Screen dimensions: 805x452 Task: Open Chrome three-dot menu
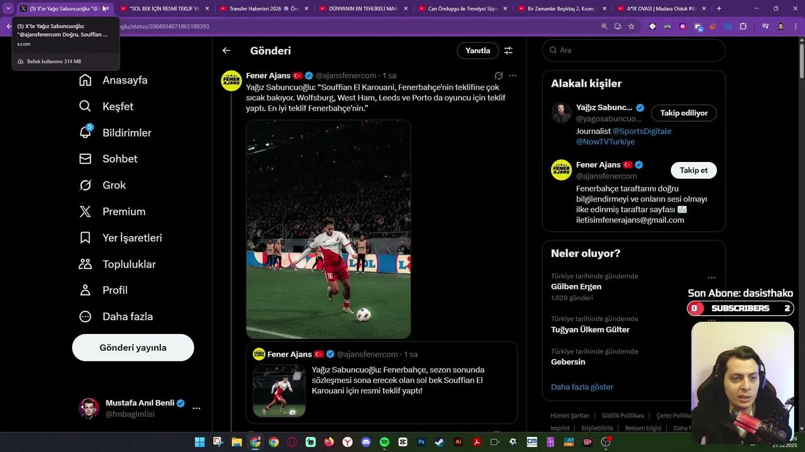[x=796, y=26]
